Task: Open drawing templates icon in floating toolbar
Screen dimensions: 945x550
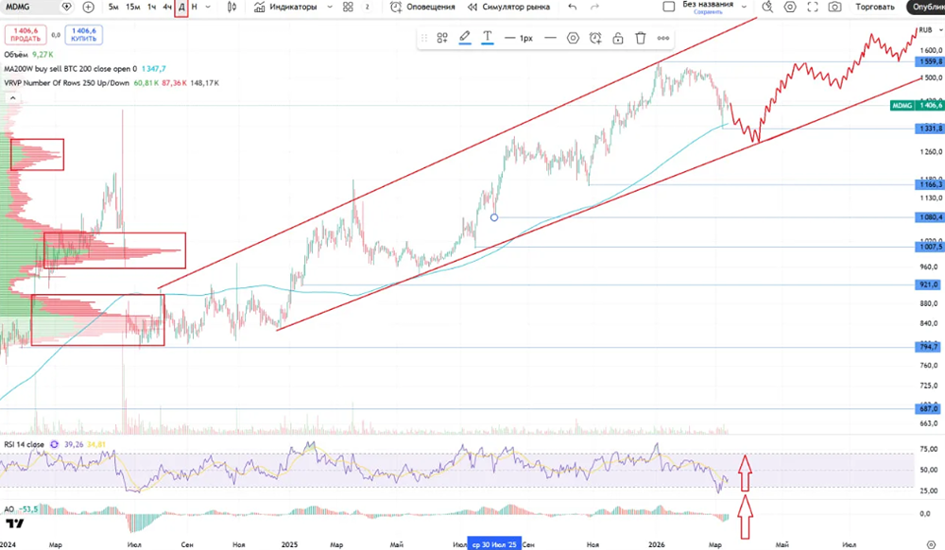Action: pyautogui.click(x=442, y=38)
